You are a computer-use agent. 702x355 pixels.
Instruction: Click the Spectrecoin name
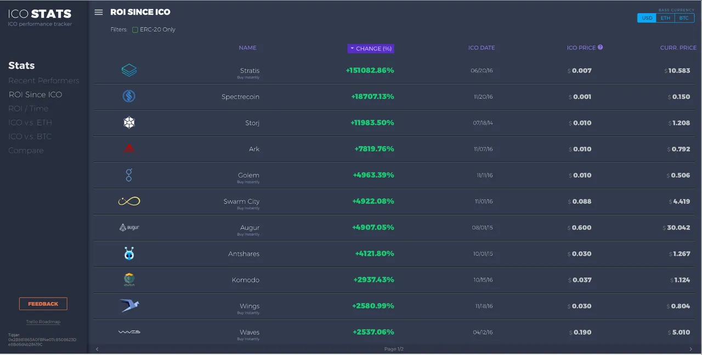point(240,97)
